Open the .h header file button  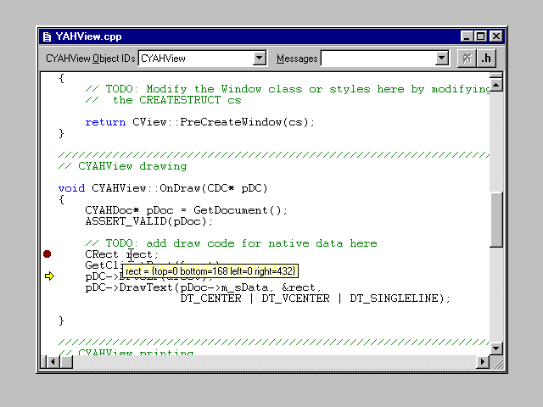(x=486, y=59)
